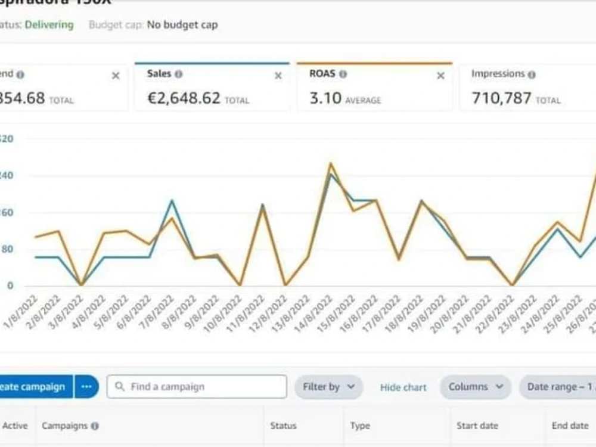This screenshot has width=596, height=447.
Task: Click the info icon next to ROAS
Action: click(x=343, y=74)
